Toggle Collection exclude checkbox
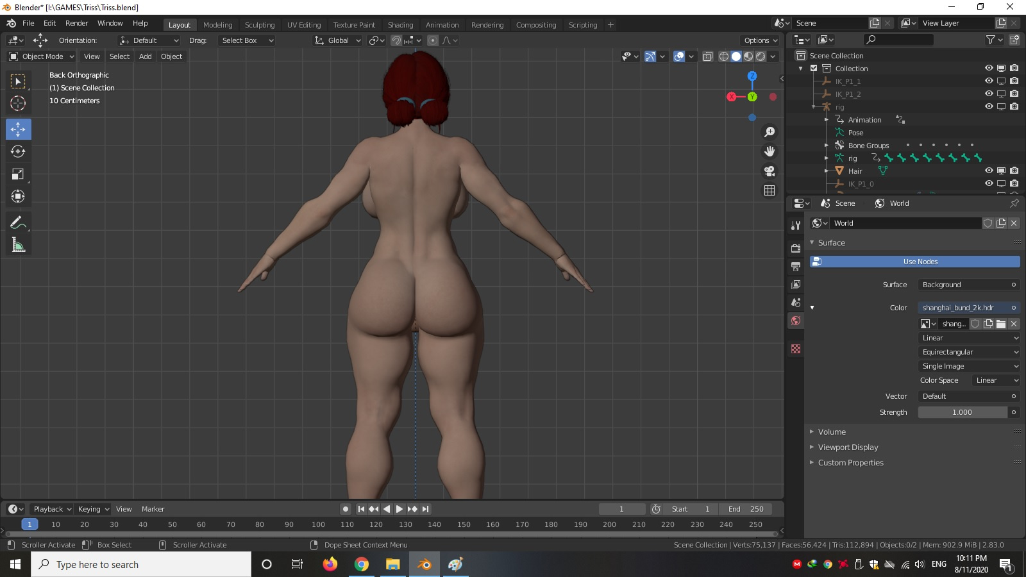The image size is (1026, 577). (x=814, y=68)
